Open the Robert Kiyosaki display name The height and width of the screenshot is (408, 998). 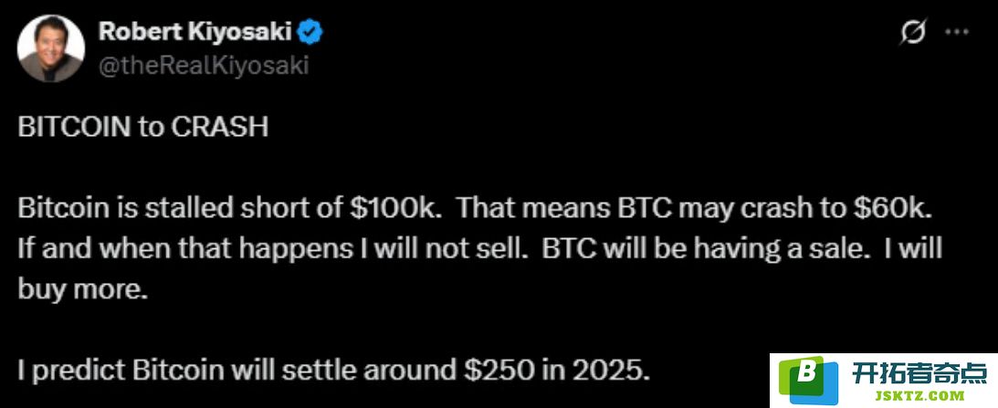click(x=196, y=32)
